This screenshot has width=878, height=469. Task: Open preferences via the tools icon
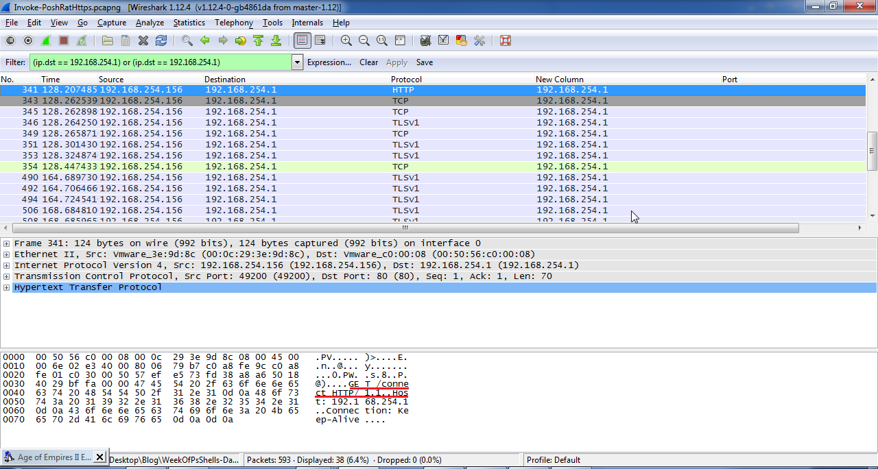[479, 40]
